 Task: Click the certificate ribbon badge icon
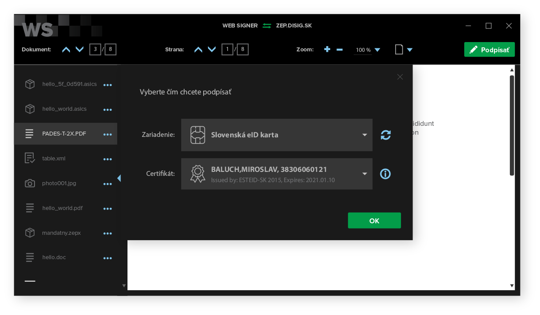[x=197, y=174]
